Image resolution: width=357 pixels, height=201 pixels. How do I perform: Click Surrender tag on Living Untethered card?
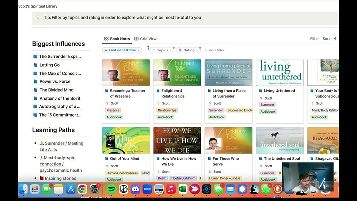pos(267,105)
